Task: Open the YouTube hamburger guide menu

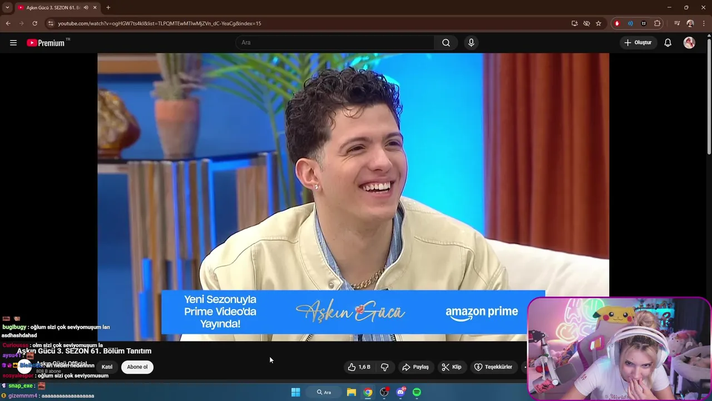Action: [x=13, y=43]
